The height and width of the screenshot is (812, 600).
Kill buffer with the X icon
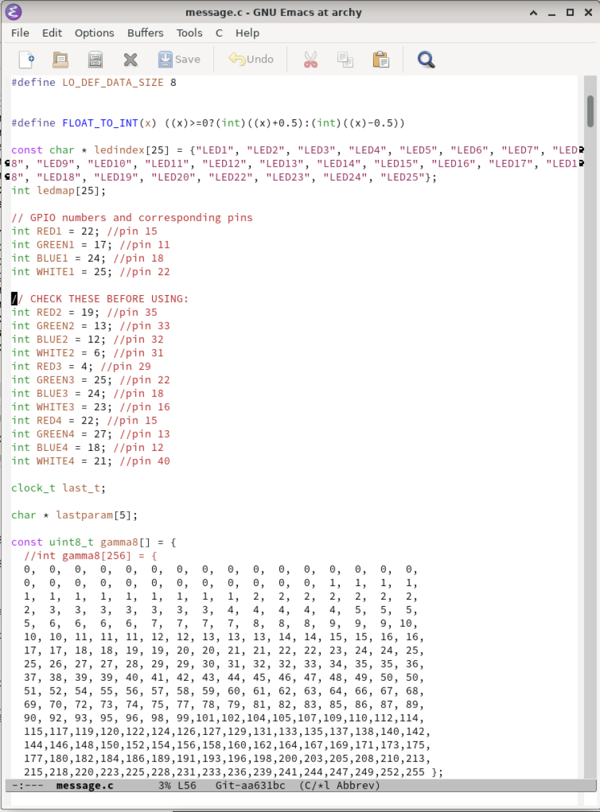[131, 59]
